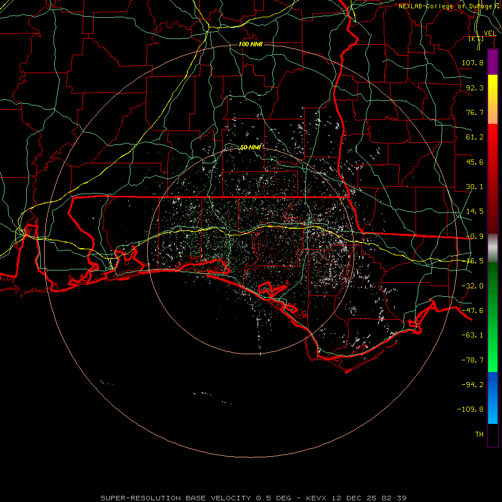Click the 14.5 velocity scale value
The height and width of the screenshot is (502, 502).
tap(475, 211)
